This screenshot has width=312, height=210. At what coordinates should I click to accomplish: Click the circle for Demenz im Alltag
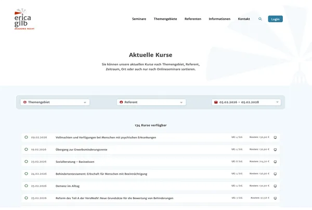[x=26, y=186]
